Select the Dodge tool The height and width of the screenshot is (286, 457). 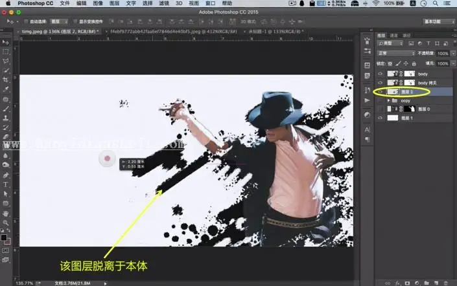coord(6,165)
